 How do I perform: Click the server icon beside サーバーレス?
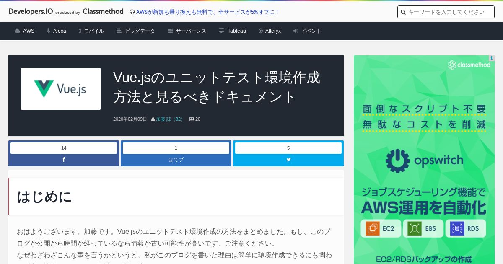[x=170, y=31]
